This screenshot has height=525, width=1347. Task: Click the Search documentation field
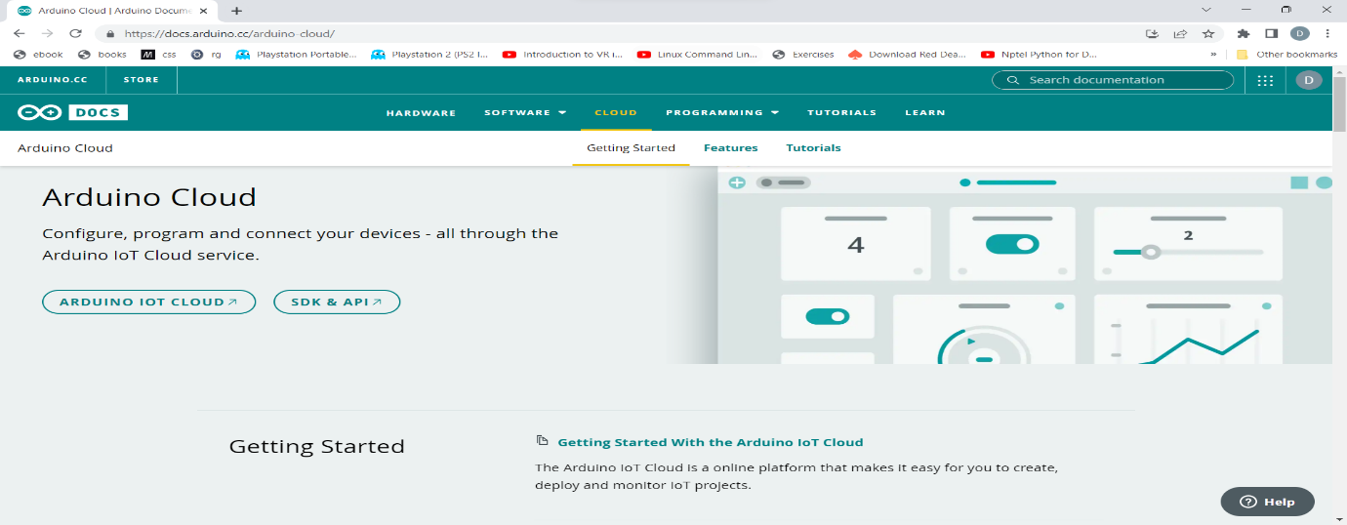click(x=1113, y=80)
